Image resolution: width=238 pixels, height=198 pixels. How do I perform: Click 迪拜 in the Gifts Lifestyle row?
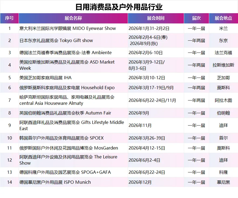(223, 126)
